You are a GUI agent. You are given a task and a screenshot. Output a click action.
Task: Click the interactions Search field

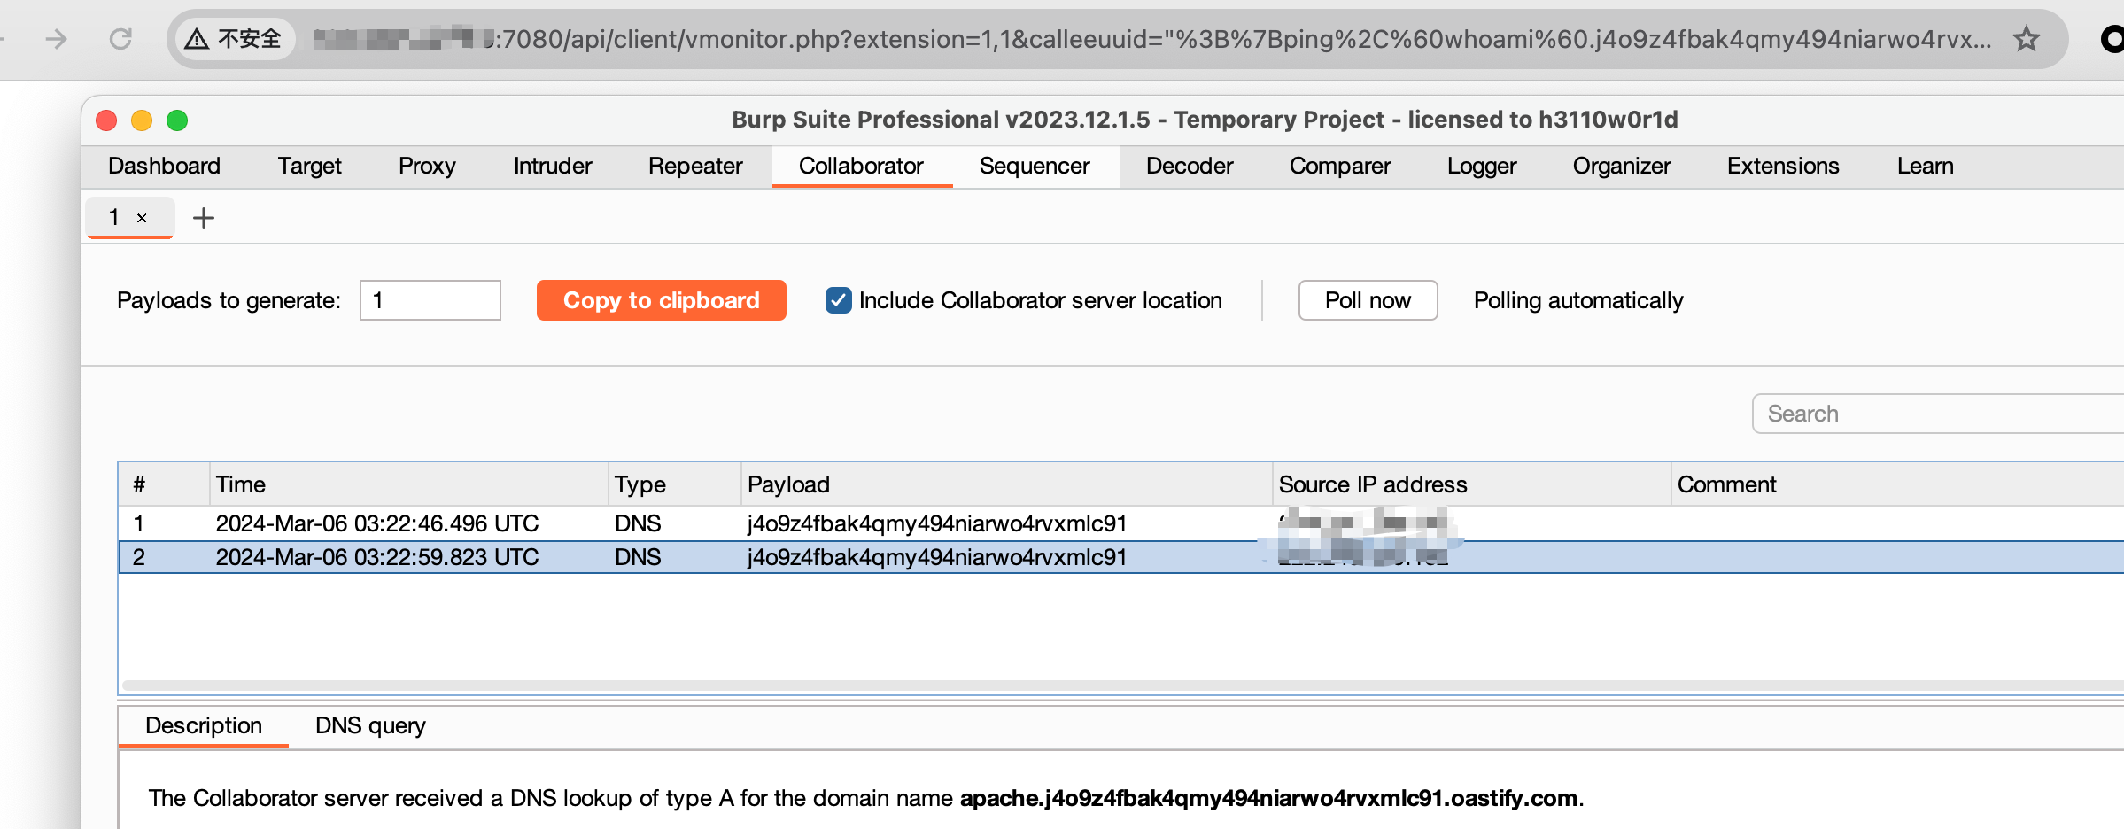[1937, 414]
